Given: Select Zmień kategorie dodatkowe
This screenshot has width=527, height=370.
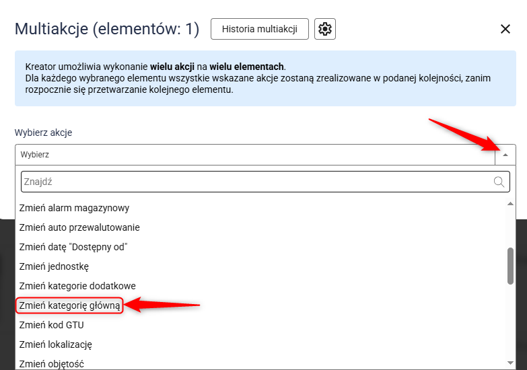Looking at the screenshot, I should point(77,286).
